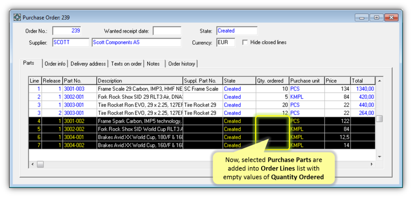The width and height of the screenshot is (412, 197).
Task: Go to the Texts on order tab
Action: [126, 64]
